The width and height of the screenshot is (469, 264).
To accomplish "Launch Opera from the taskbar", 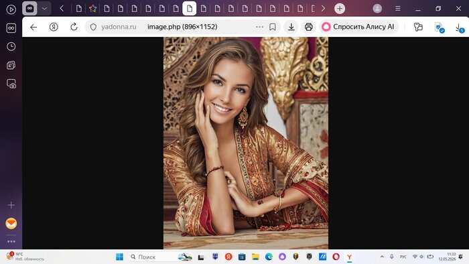I will point(336,257).
